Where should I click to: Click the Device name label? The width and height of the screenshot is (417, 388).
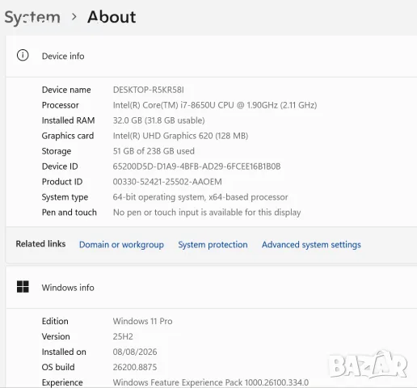[x=66, y=90]
